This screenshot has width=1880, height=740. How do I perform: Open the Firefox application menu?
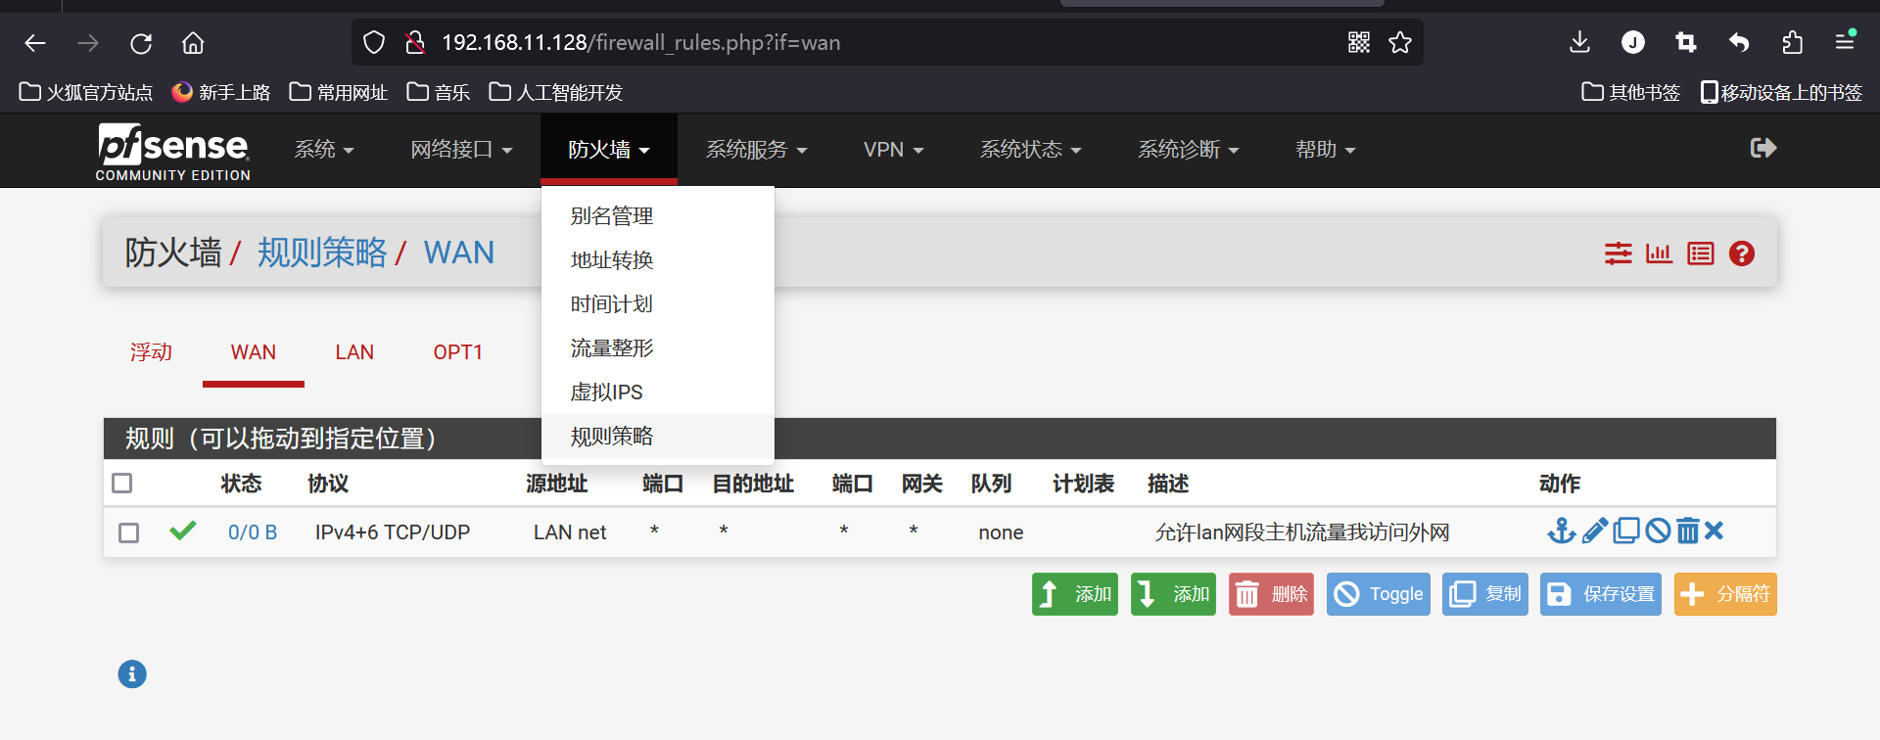click(x=1845, y=41)
